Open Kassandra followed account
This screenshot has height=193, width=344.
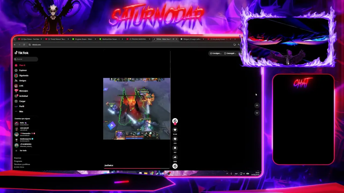pyautogui.click(x=25, y=134)
